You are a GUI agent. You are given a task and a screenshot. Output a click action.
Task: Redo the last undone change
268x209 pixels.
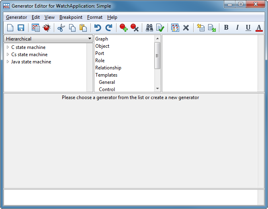pyautogui.click(x=109, y=28)
